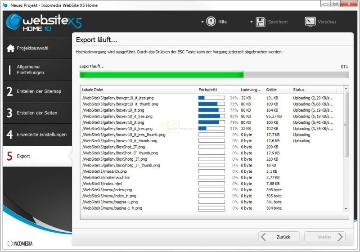Select row /WebSiteX5/gallery/boxcpt10_it_lres.png
Image resolution: width=360 pixels, height=252 pixels.
pyautogui.click(x=211, y=98)
